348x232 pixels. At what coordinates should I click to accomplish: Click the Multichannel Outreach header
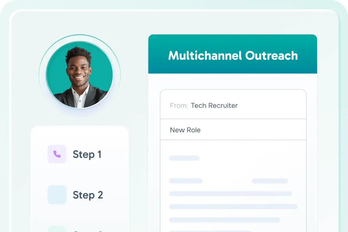click(x=232, y=54)
